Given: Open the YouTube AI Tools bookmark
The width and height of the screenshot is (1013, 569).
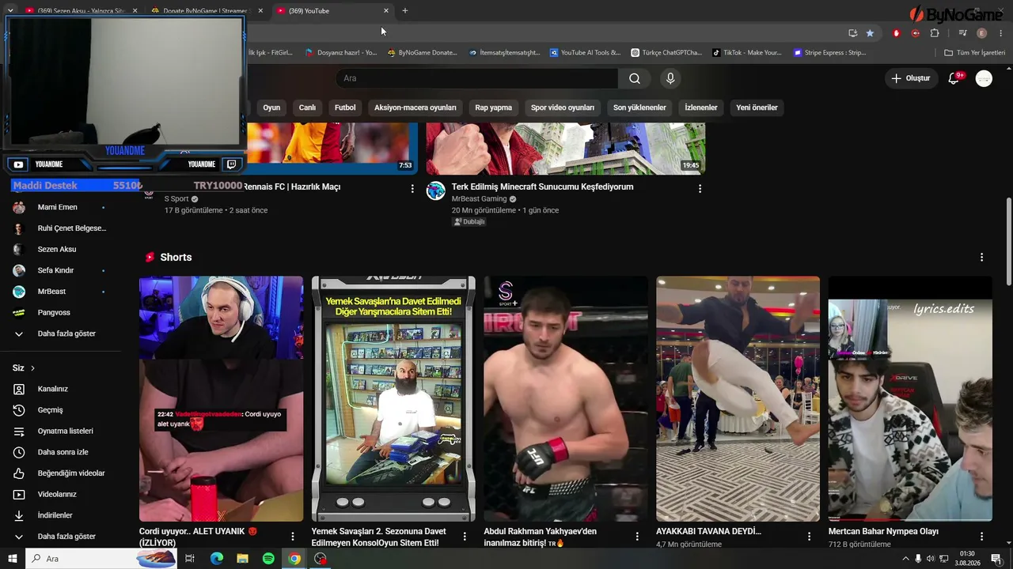Looking at the screenshot, I should (x=584, y=53).
